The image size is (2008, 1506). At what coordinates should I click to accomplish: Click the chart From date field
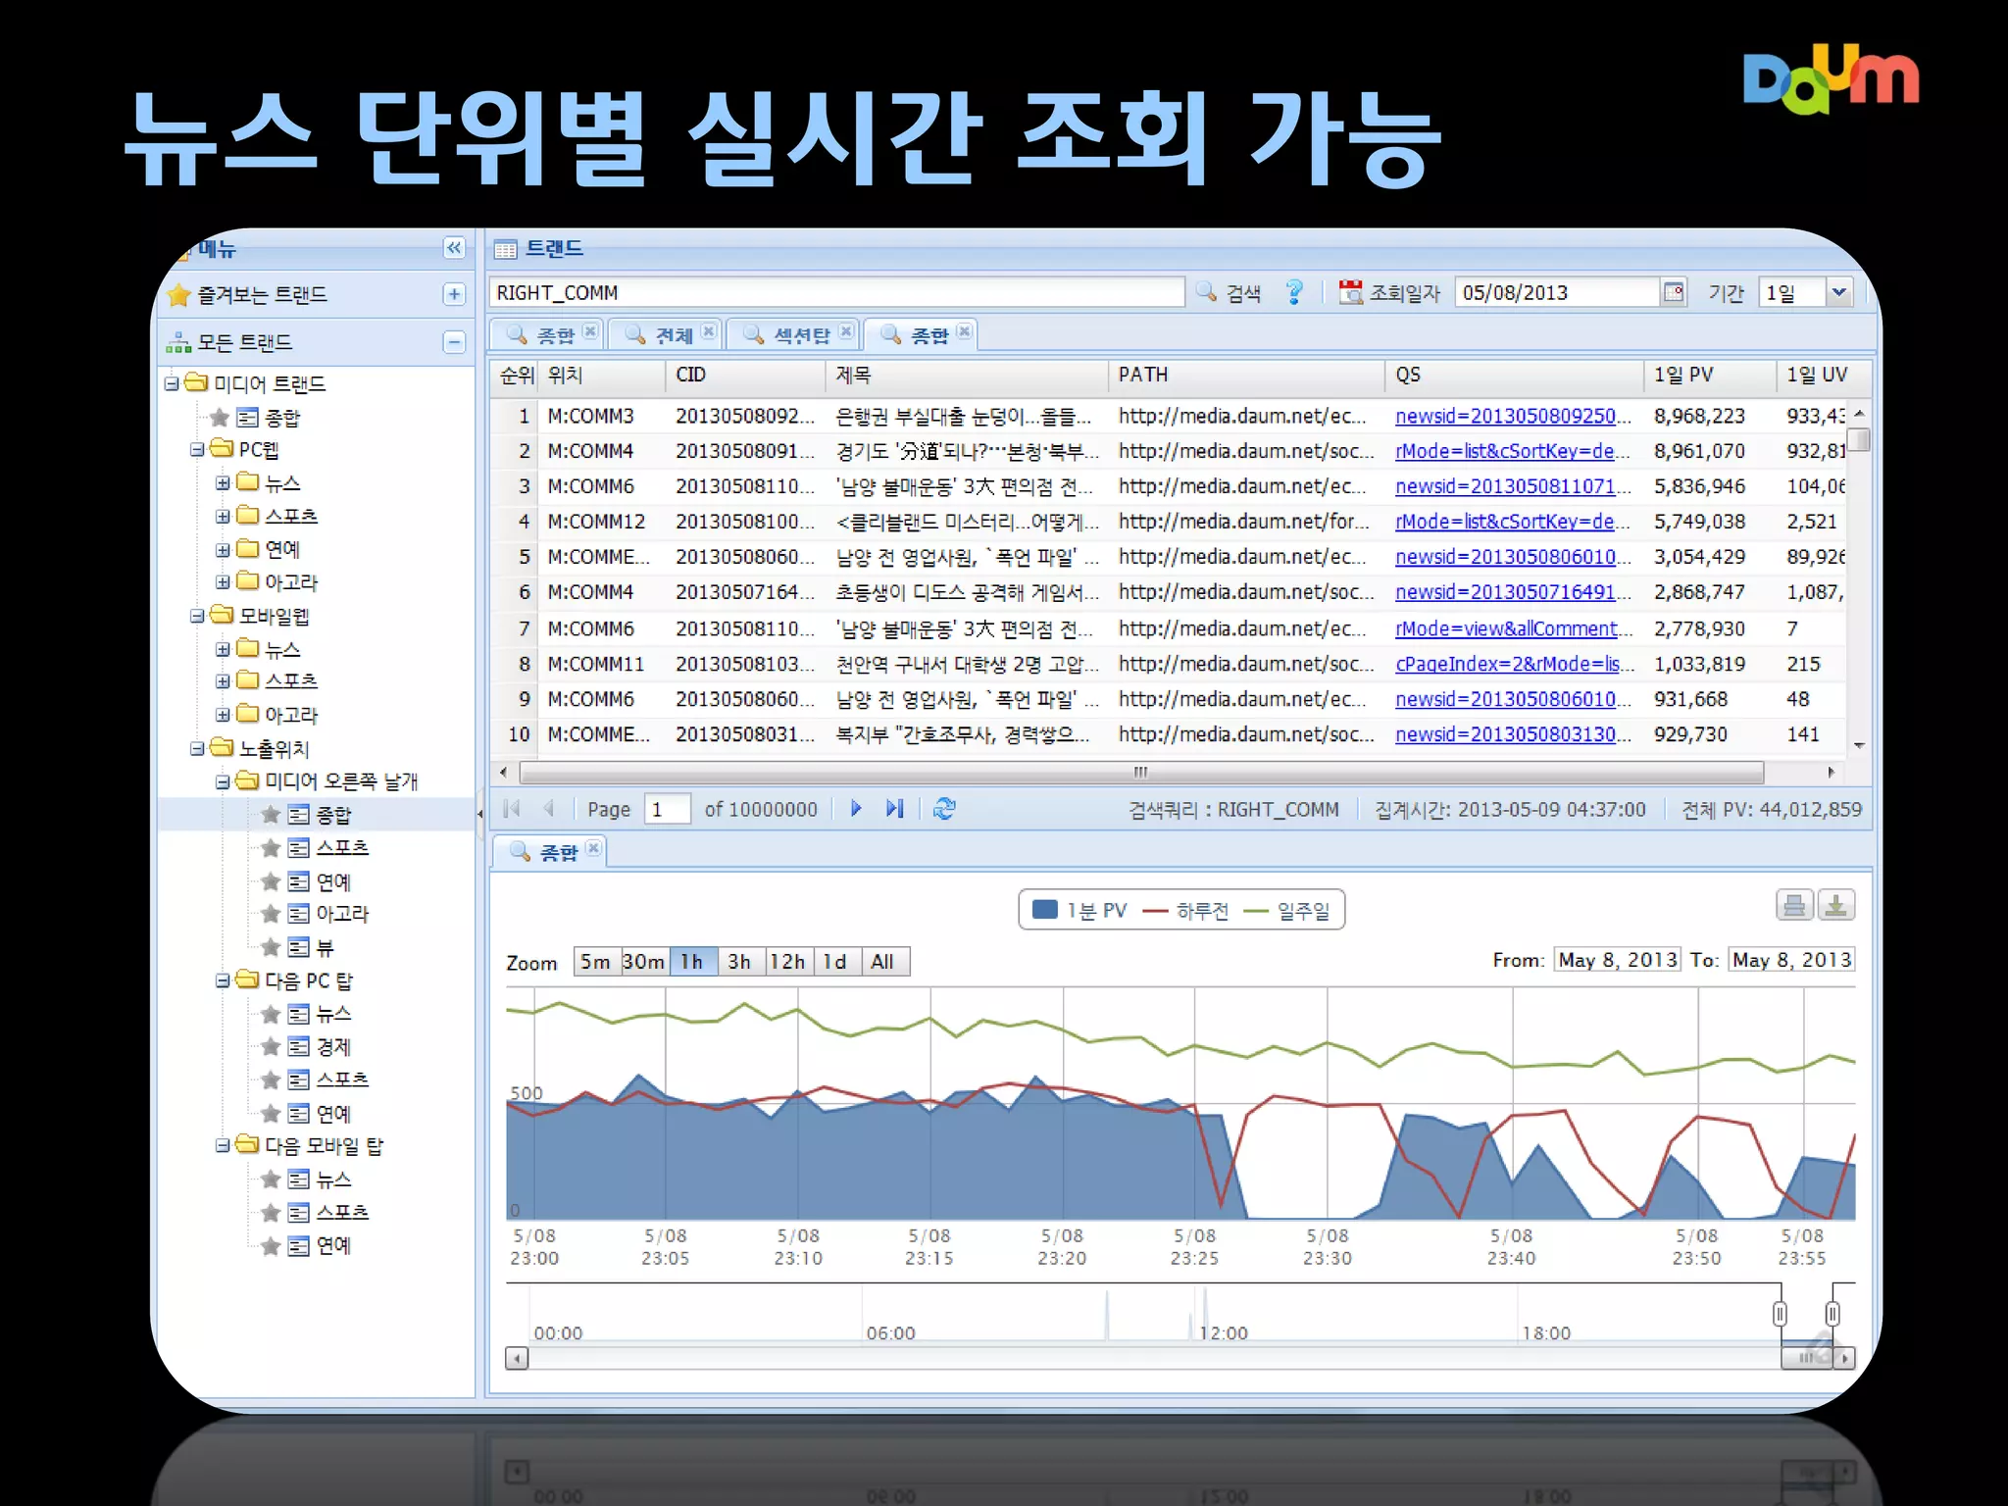tap(1617, 960)
